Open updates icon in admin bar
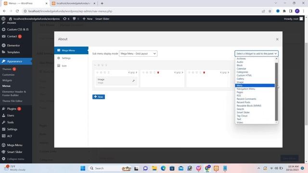 click(x=66, y=19)
